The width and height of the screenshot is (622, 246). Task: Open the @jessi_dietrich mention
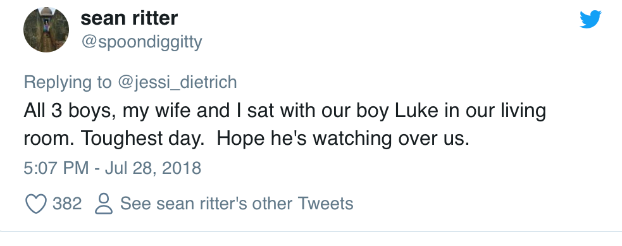point(177,82)
